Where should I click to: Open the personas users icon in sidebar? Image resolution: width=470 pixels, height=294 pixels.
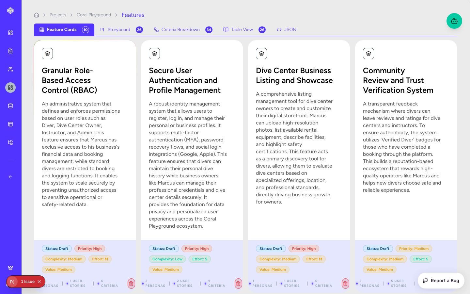click(10, 69)
